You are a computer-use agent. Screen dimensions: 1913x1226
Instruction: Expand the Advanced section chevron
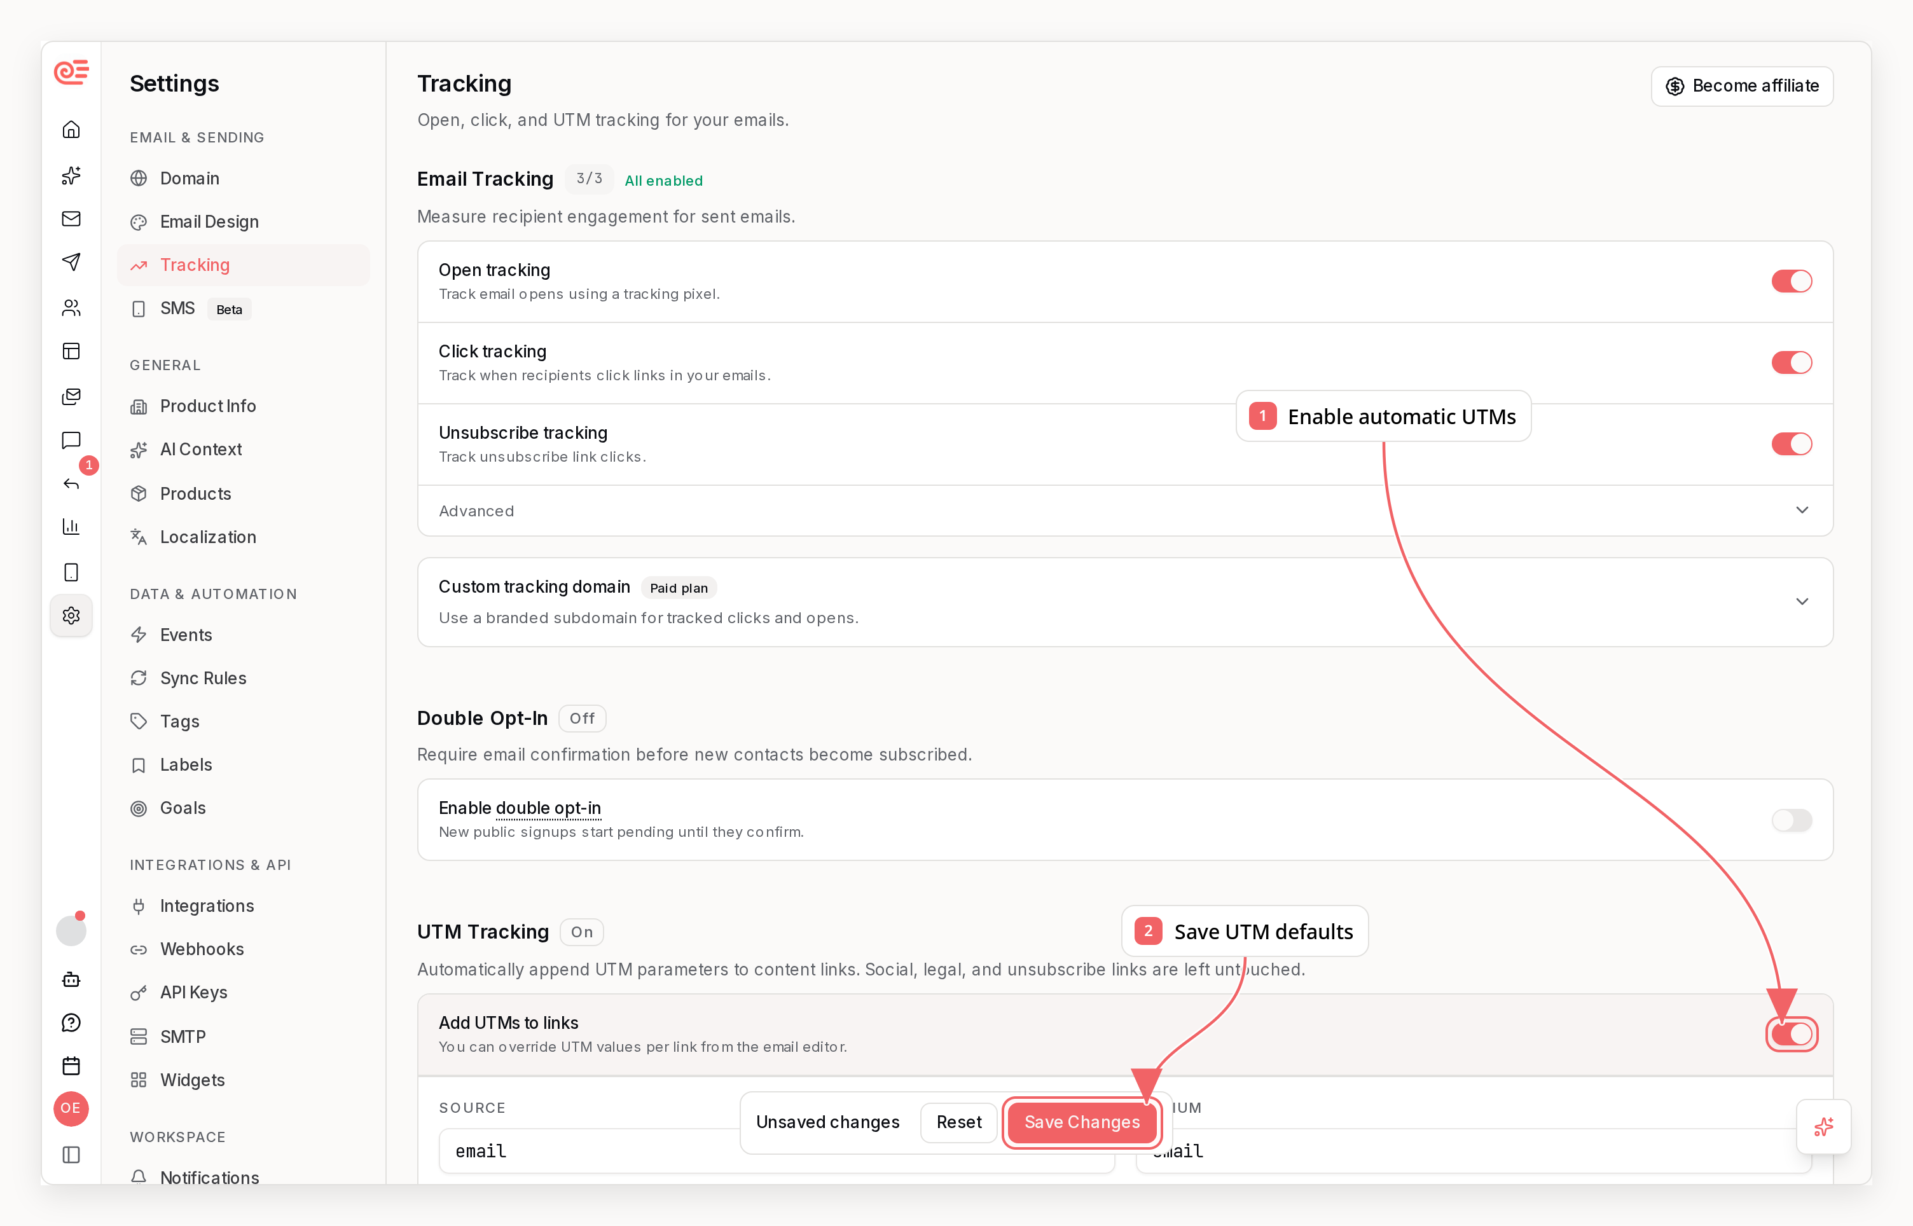(x=1802, y=510)
